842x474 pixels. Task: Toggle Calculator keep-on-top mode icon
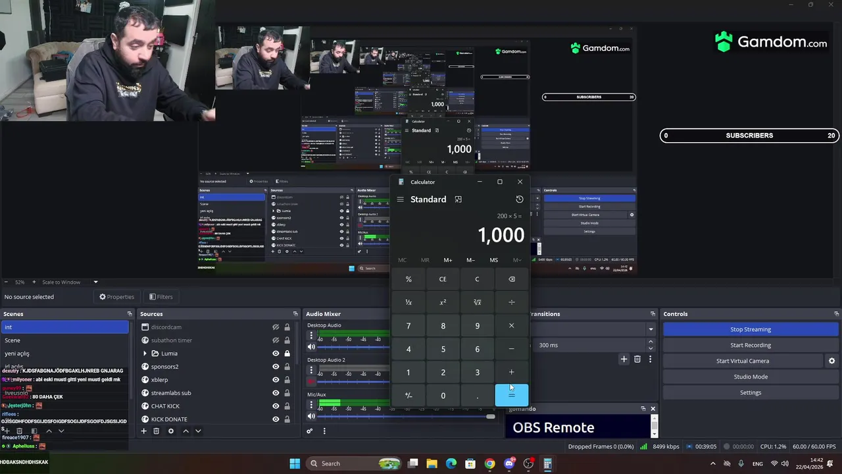(x=458, y=199)
